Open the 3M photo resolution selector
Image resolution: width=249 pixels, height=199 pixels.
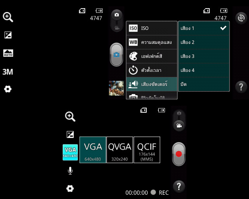point(8,72)
